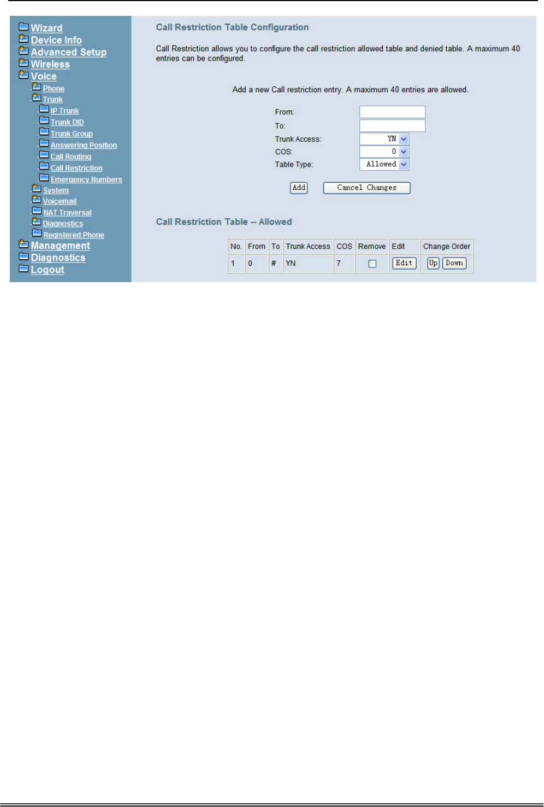The width and height of the screenshot is (544, 807).
Task: Open the Voice menu
Action: [44, 76]
